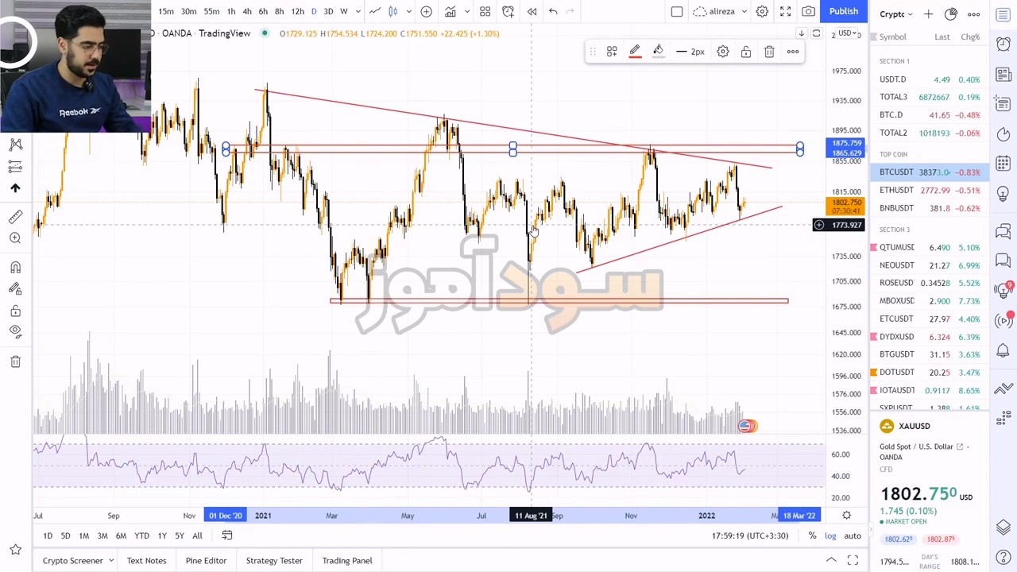Open the alireza layout dropdown

pos(720,11)
